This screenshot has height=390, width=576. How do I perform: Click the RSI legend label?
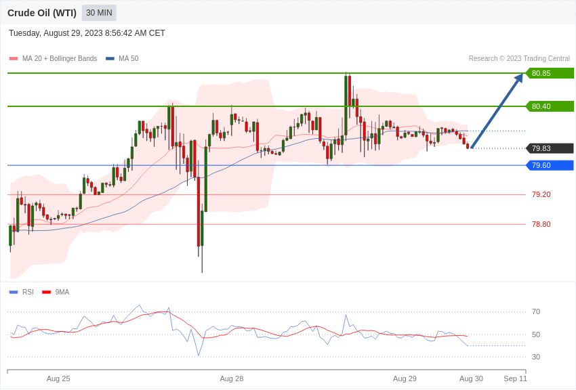tap(28, 292)
